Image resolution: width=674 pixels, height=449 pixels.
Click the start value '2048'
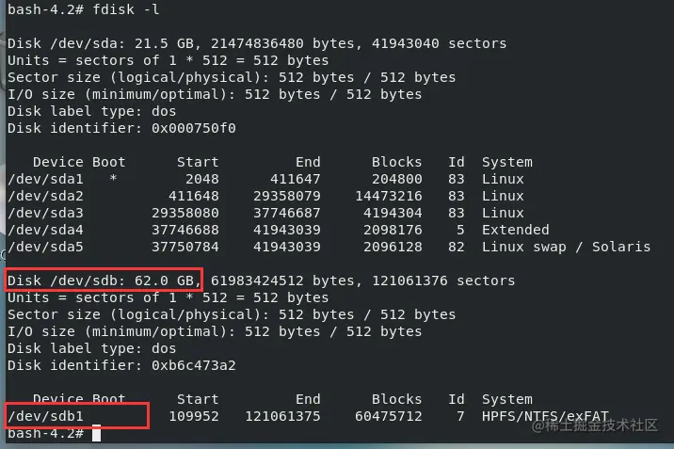(x=202, y=179)
